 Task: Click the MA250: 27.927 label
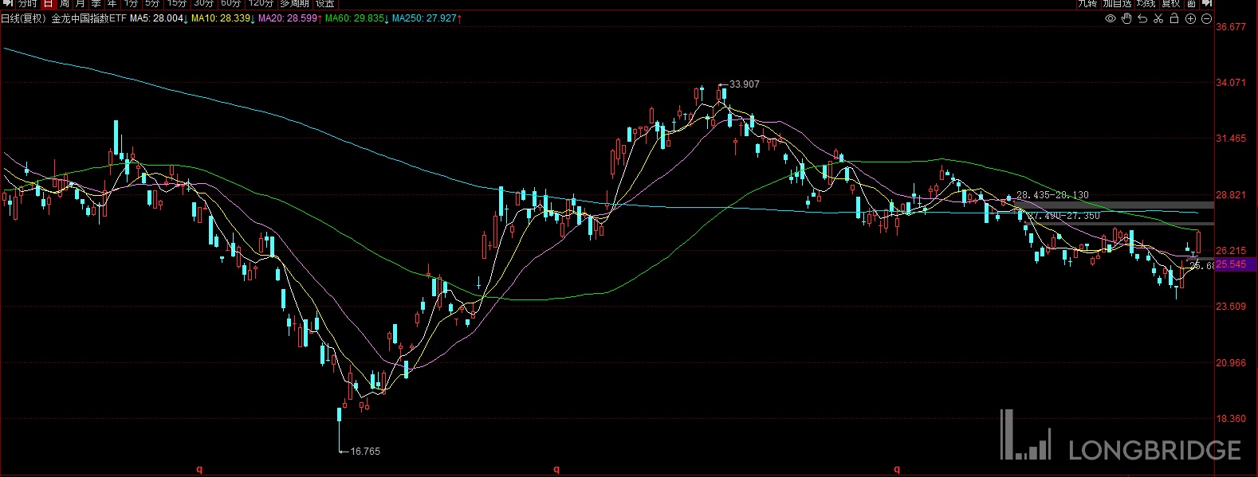tap(424, 18)
